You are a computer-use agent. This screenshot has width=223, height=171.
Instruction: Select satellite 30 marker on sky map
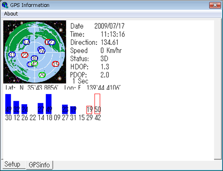pyautogui.click(x=34, y=58)
